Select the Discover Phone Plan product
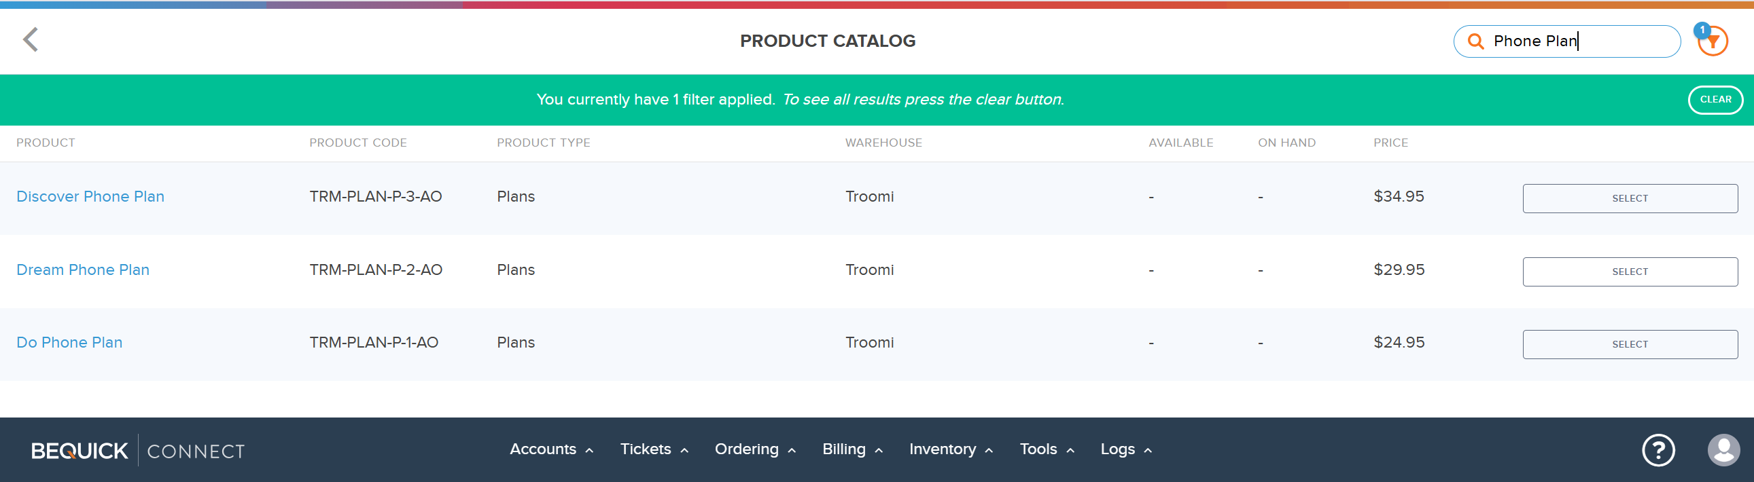The image size is (1754, 482). pyautogui.click(x=1630, y=198)
